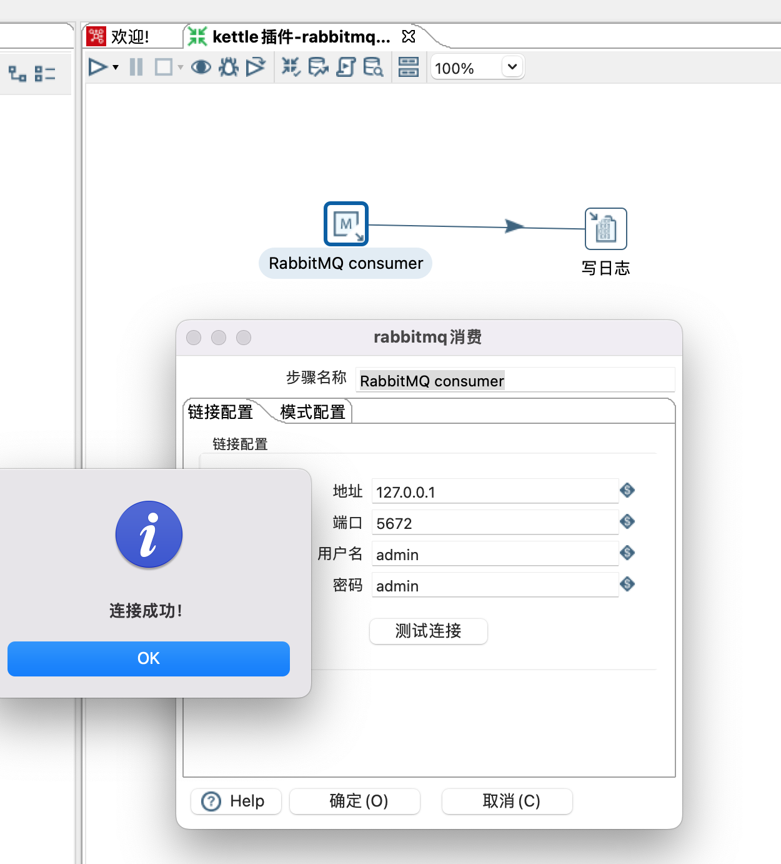Run impact analysis on the database

318,67
